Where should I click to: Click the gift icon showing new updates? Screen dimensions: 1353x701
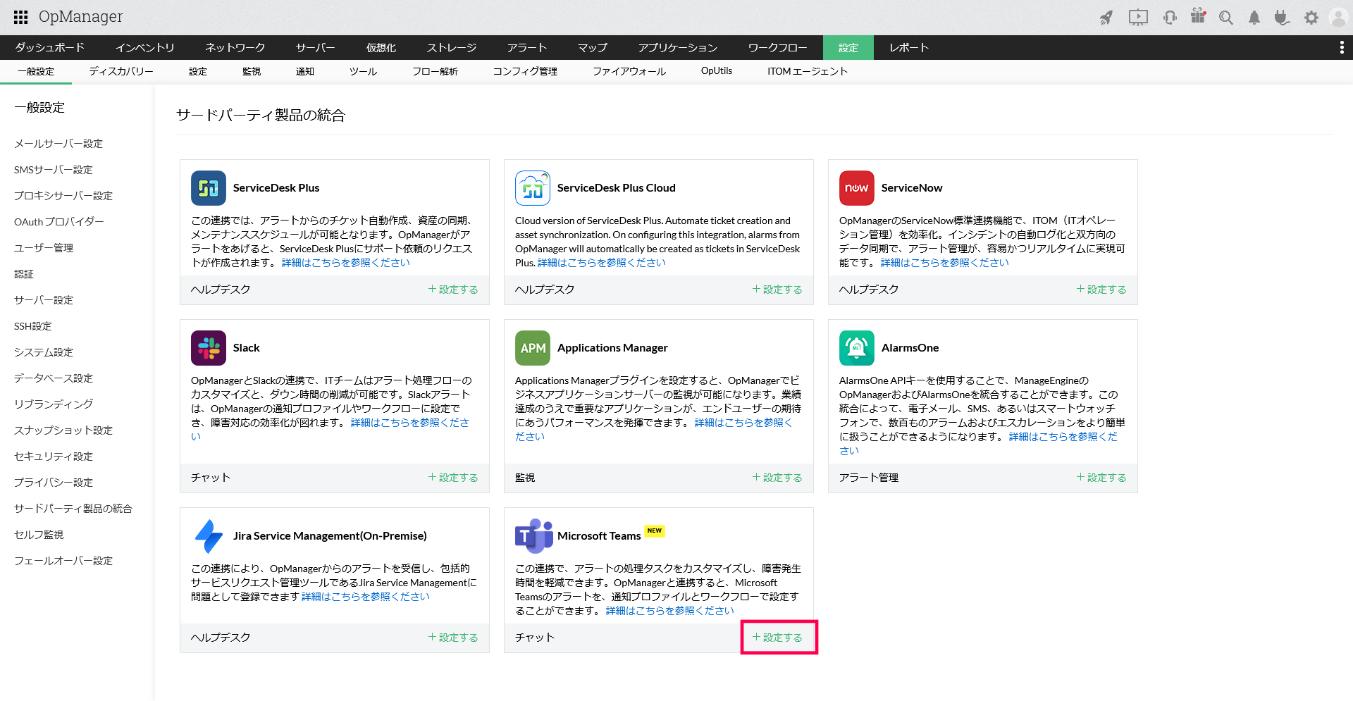pos(1198,18)
